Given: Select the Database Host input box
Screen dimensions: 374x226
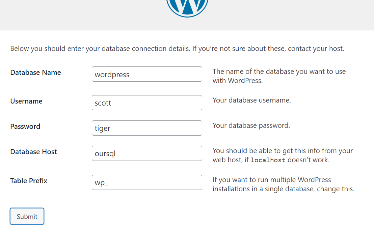Looking at the screenshot, I should click(x=147, y=153).
